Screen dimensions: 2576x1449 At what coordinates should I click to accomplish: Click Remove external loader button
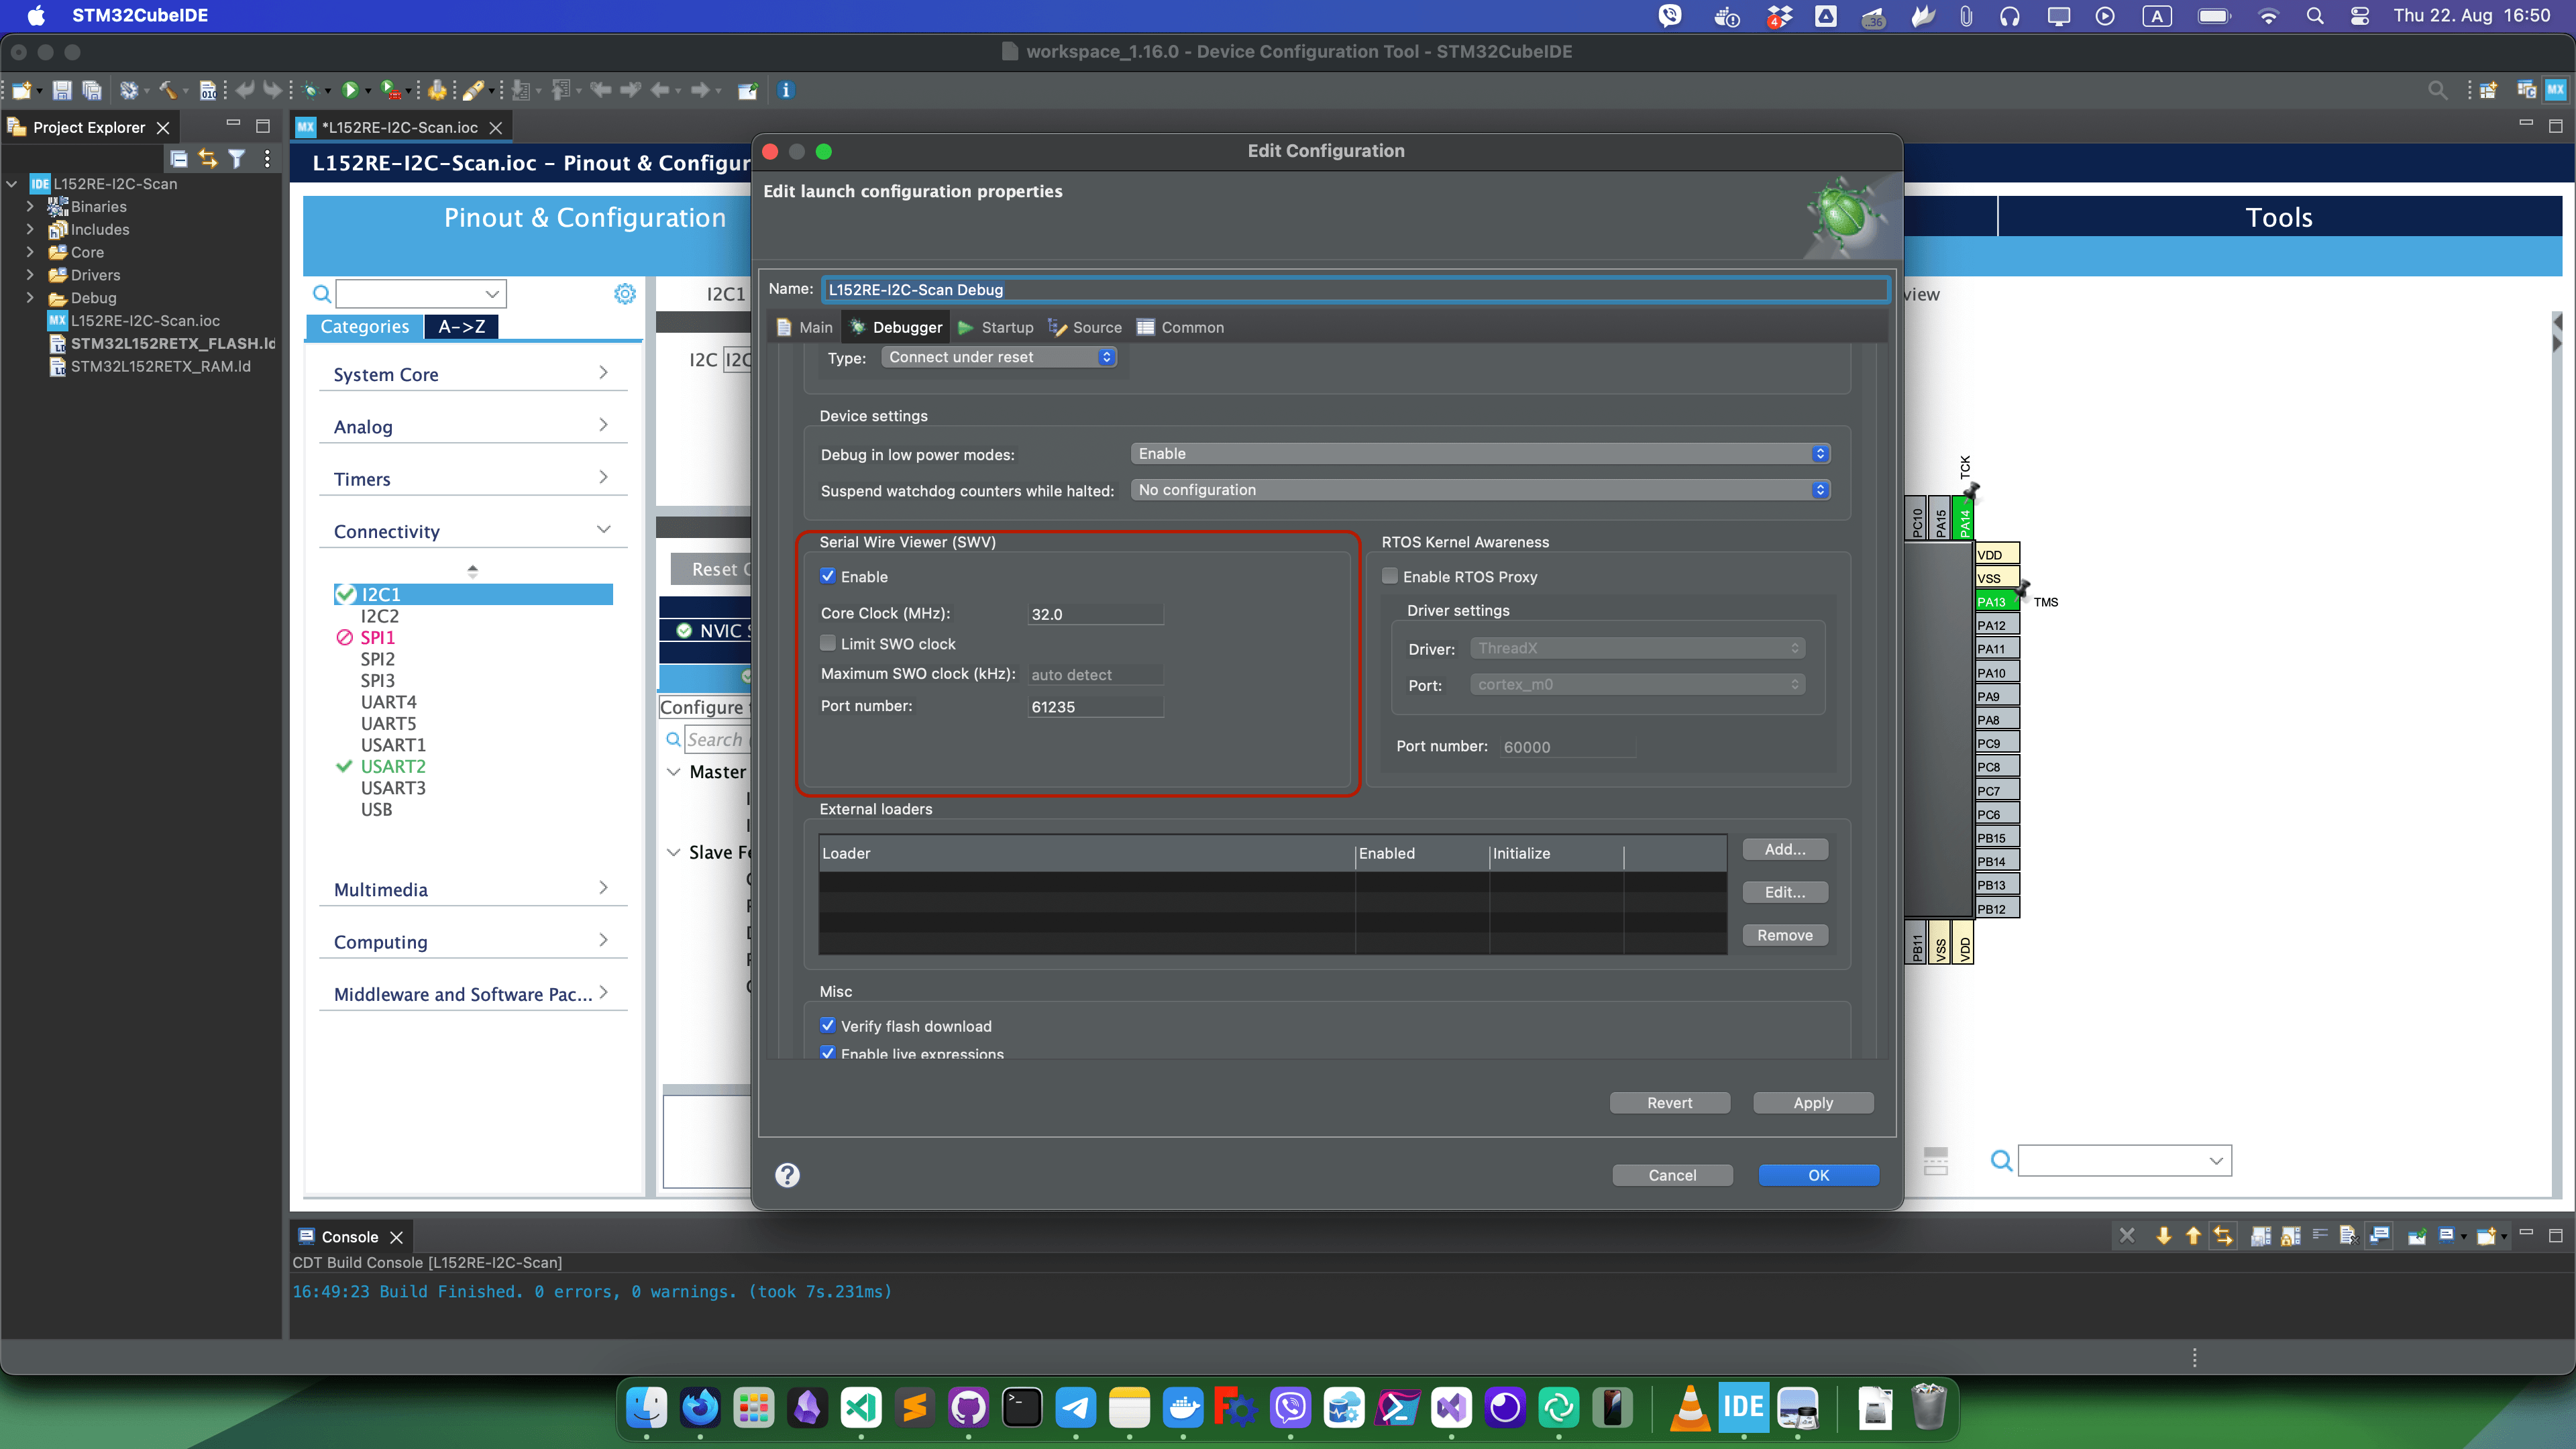1785,935
